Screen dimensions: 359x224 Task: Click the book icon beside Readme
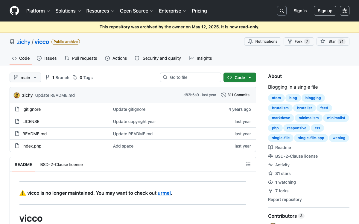[x=270, y=148]
